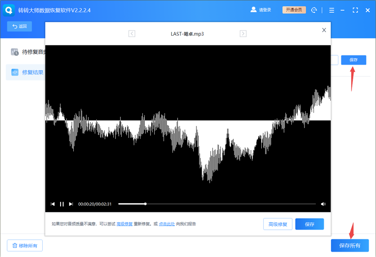Select the 修复结果 sidebar tab
The image size is (376, 257).
(26, 72)
